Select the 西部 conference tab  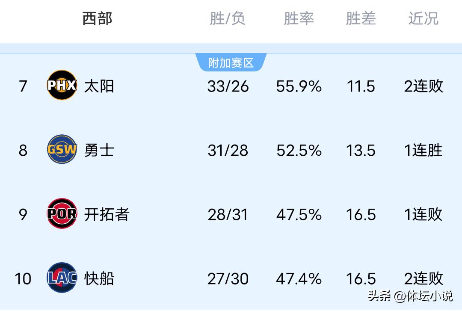click(97, 19)
